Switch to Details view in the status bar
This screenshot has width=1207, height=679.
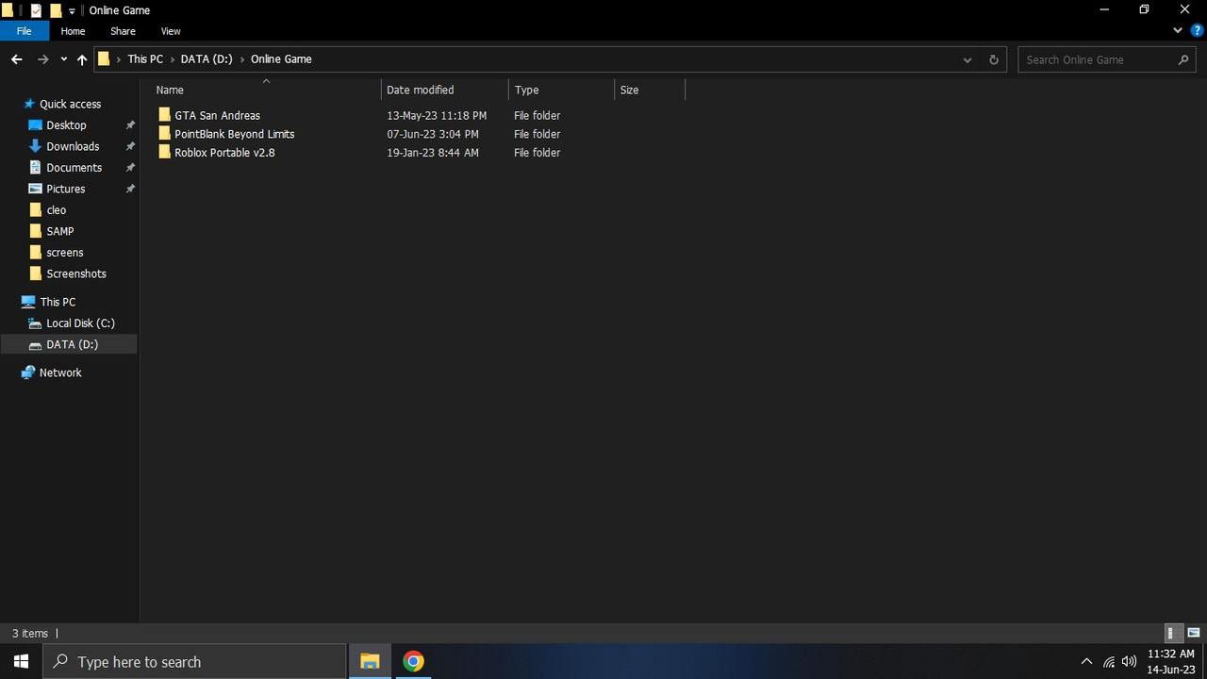[x=1173, y=633]
